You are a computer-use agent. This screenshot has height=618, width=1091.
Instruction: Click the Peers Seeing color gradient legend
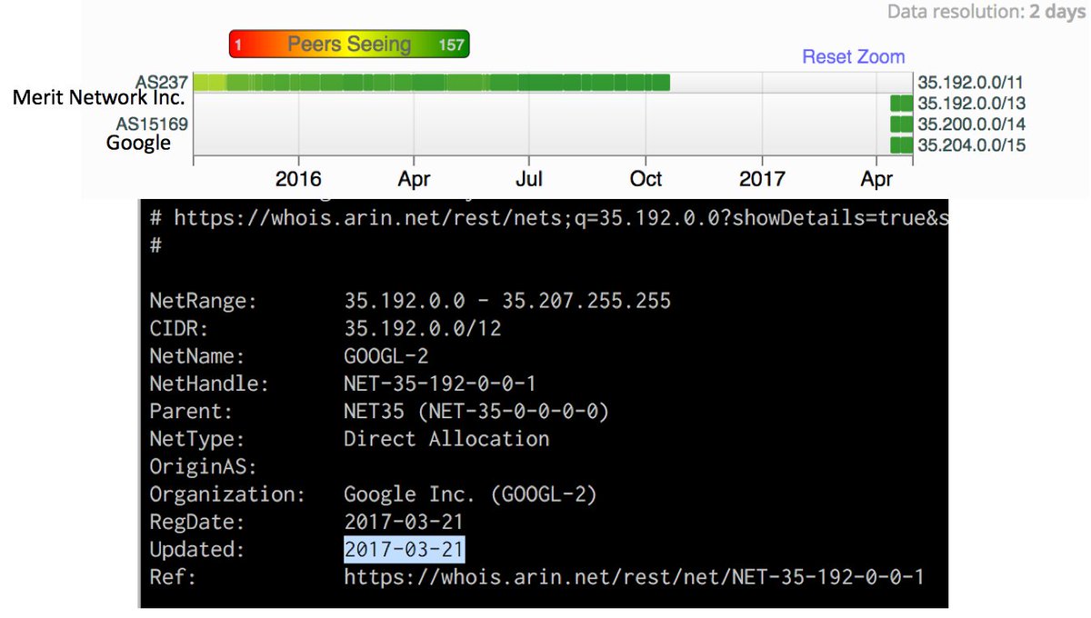pos(349,44)
